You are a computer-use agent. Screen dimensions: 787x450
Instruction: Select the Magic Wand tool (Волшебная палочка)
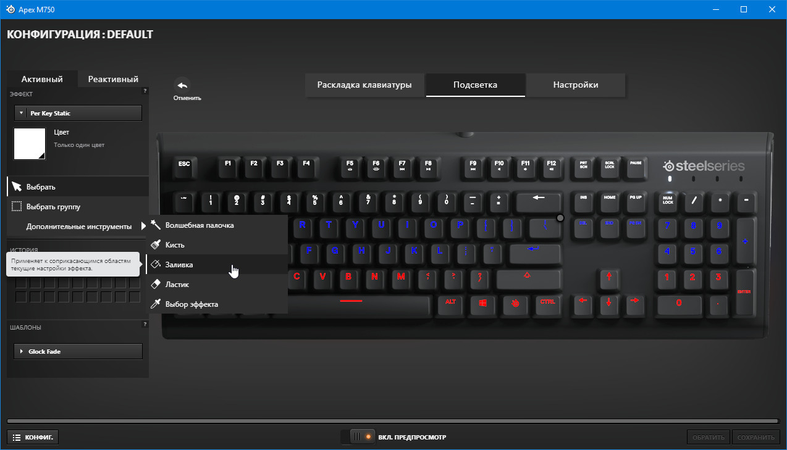217,225
